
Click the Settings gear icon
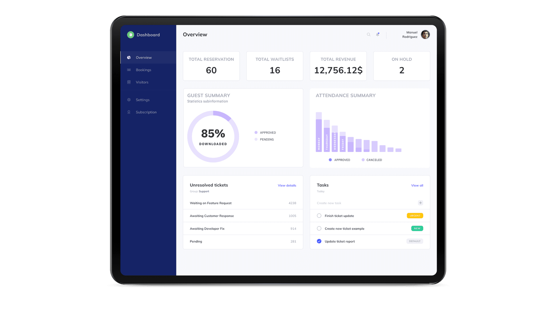(129, 100)
